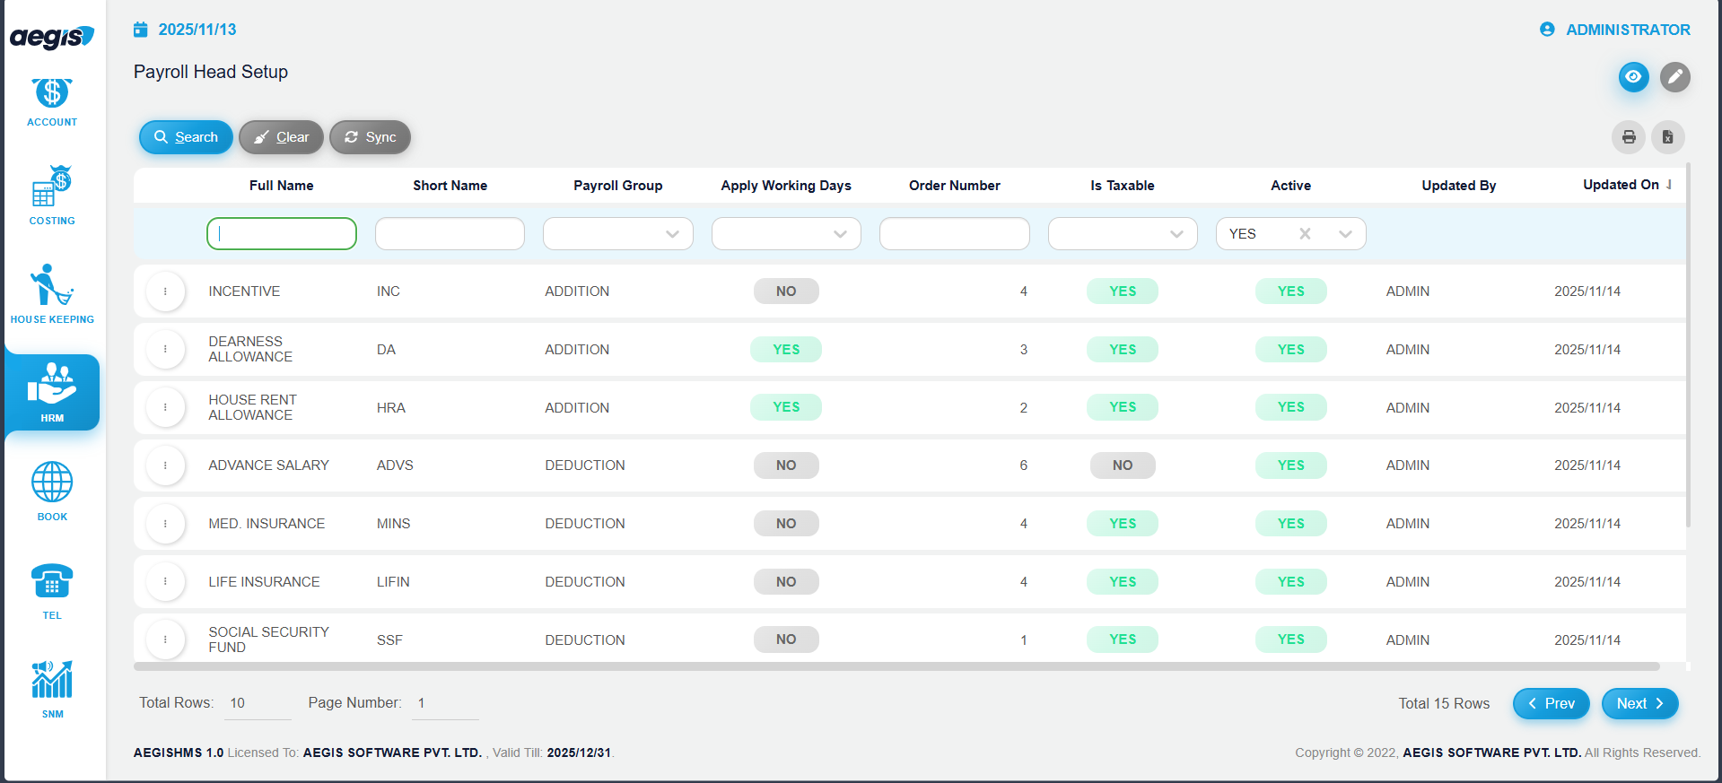
Task: Open the TEL telephone module
Action: tap(52, 589)
